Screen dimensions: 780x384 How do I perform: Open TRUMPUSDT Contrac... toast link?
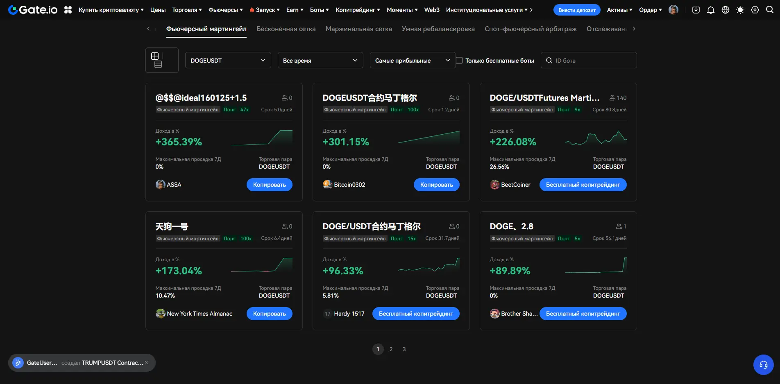[113, 363]
